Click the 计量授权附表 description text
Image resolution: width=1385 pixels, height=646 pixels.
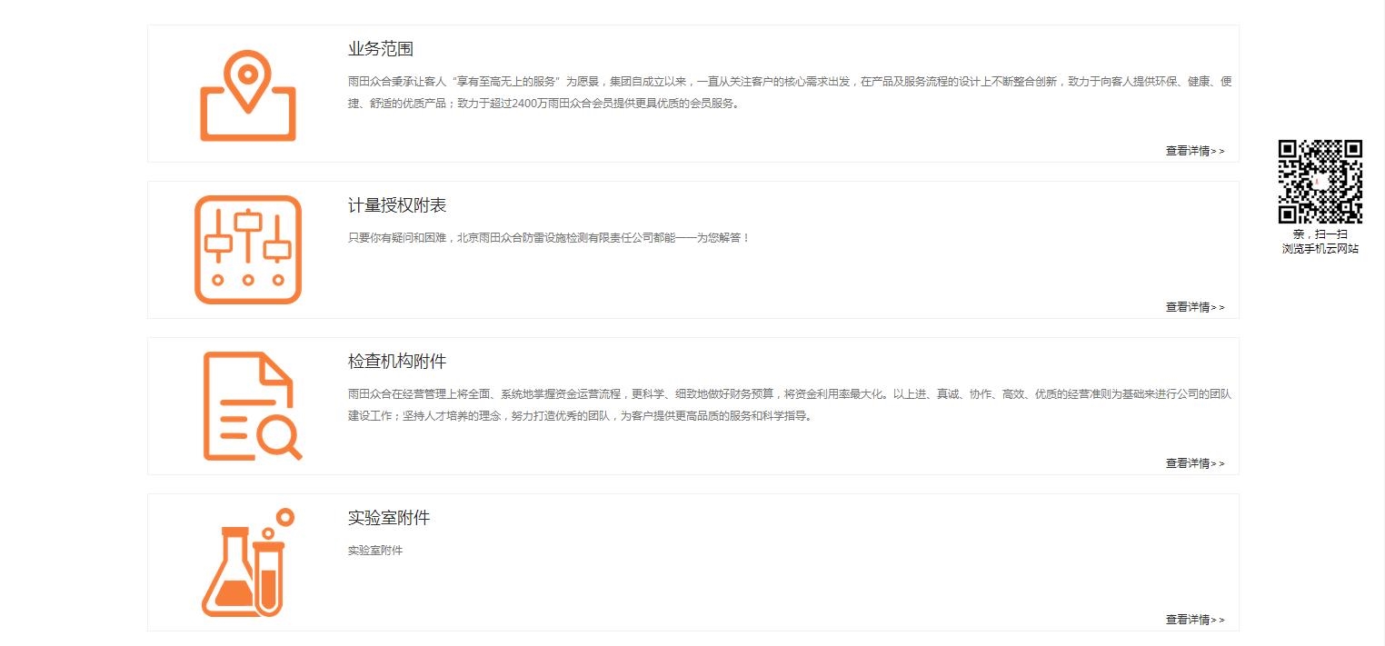pos(549,238)
